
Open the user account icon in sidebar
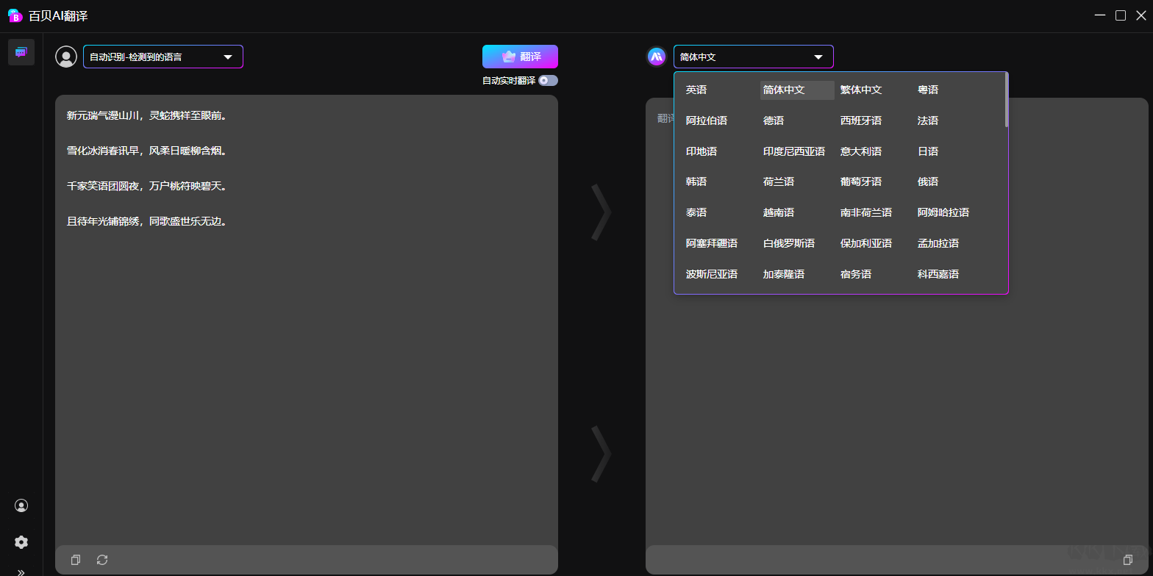(21, 505)
